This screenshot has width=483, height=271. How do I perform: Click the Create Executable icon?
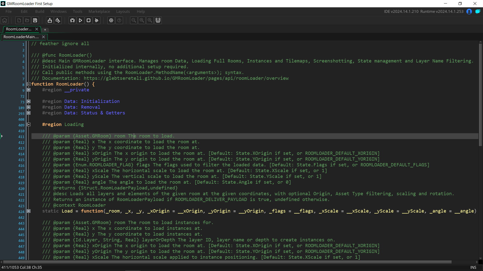pyautogui.click(x=50, y=21)
